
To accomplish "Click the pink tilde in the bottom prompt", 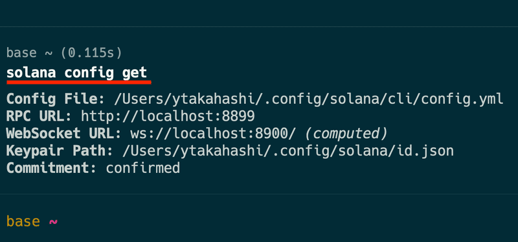I will [53, 221].
